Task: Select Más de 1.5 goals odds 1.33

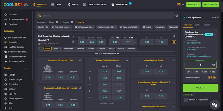Action: click(x=105, y=72)
